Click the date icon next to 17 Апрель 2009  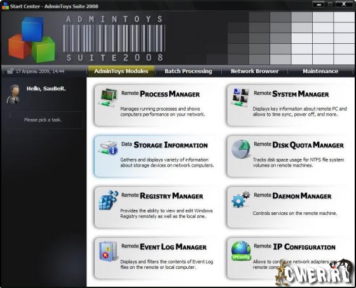(10, 71)
